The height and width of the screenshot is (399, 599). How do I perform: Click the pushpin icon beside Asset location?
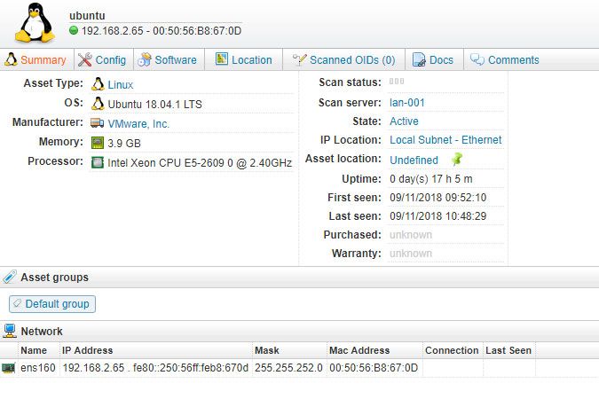click(x=456, y=160)
